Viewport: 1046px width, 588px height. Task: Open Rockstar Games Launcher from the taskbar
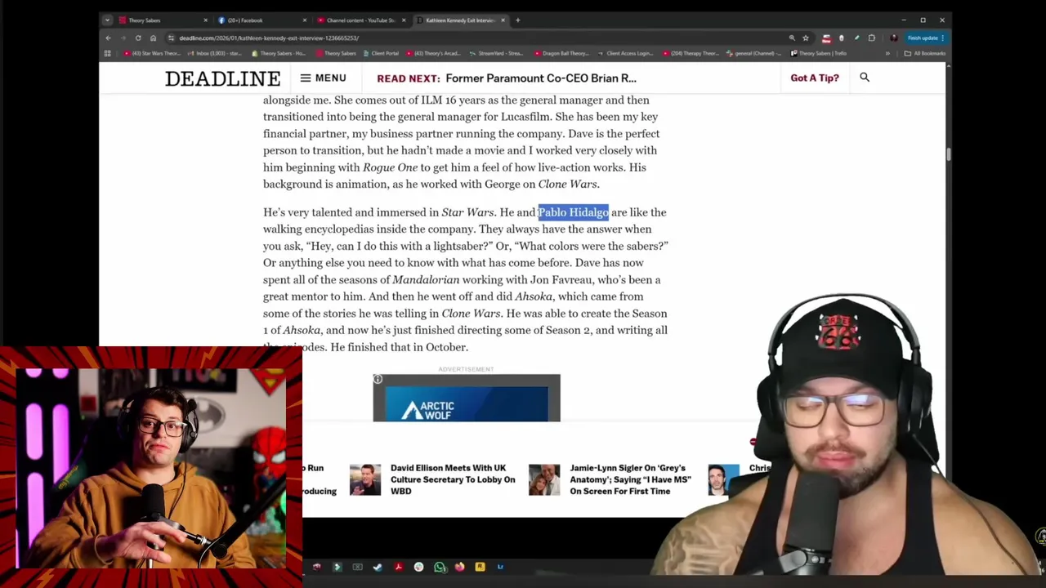pyautogui.click(x=480, y=567)
